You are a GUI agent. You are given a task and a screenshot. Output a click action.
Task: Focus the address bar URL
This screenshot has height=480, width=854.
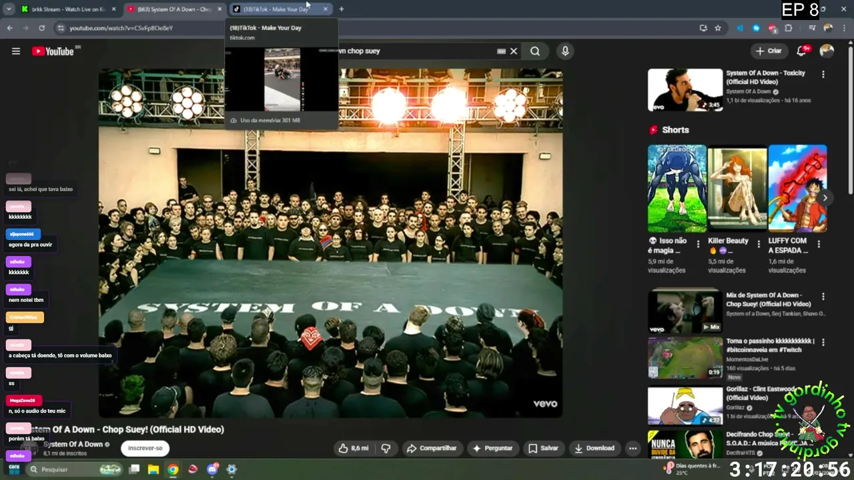click(121, 28)
